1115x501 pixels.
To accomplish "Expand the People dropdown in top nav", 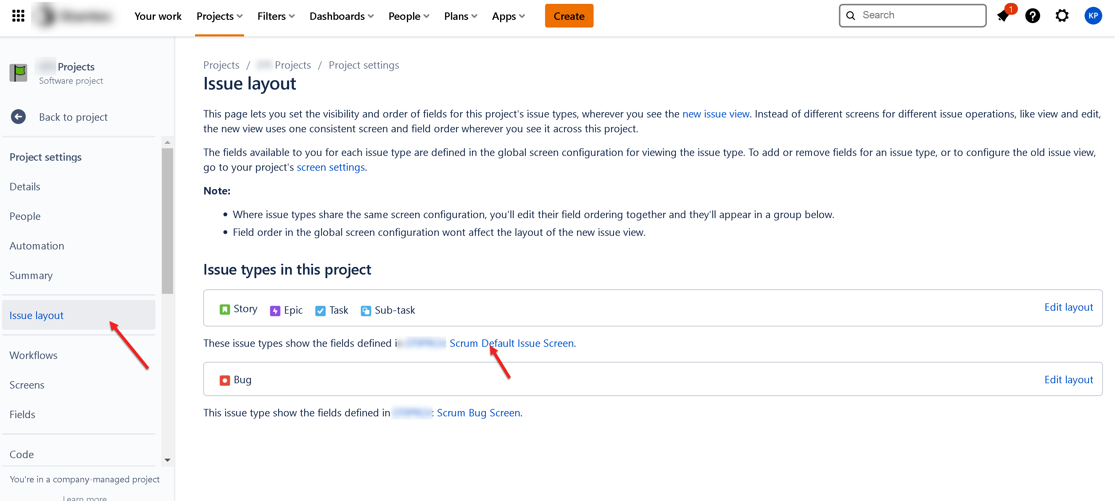I will (409, 16).
